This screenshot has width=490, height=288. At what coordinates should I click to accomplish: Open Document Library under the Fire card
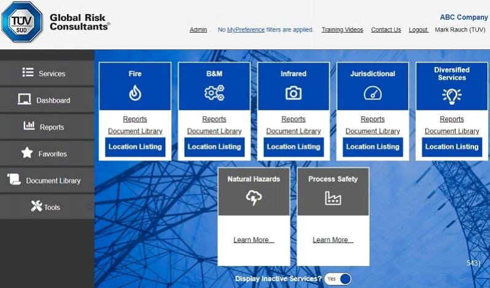[135, 131]
